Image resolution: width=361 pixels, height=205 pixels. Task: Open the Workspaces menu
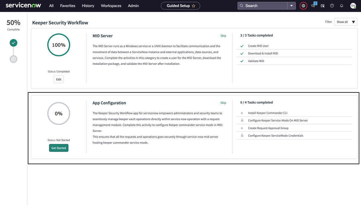(111, 6)
